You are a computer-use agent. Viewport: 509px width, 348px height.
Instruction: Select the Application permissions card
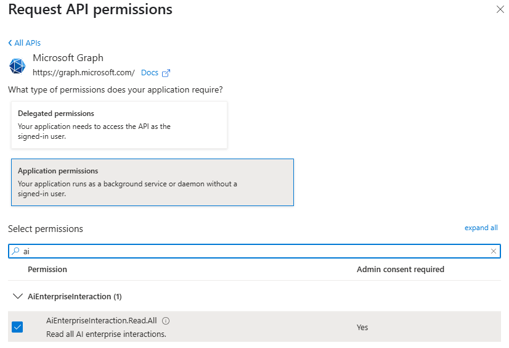[152, 182]
